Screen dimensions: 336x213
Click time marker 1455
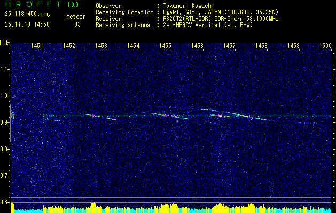tap(165, 45)
